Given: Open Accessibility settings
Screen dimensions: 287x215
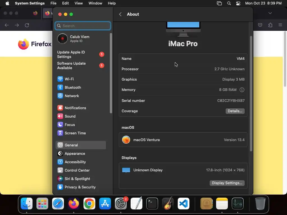Looking at the screenshot, I should 80,162.
